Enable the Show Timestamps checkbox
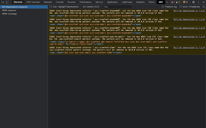 tap(181, 7)
